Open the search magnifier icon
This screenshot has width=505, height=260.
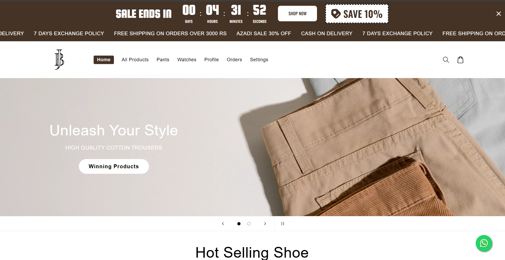[x=446, y=60]
